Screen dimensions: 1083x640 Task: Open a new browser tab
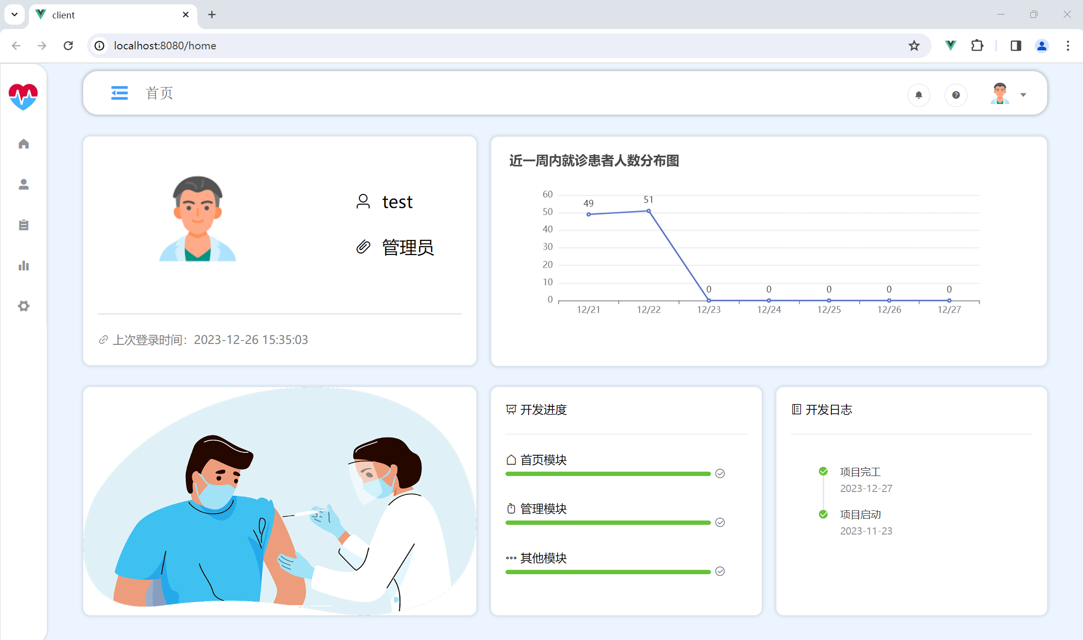(x=212, y=15)
